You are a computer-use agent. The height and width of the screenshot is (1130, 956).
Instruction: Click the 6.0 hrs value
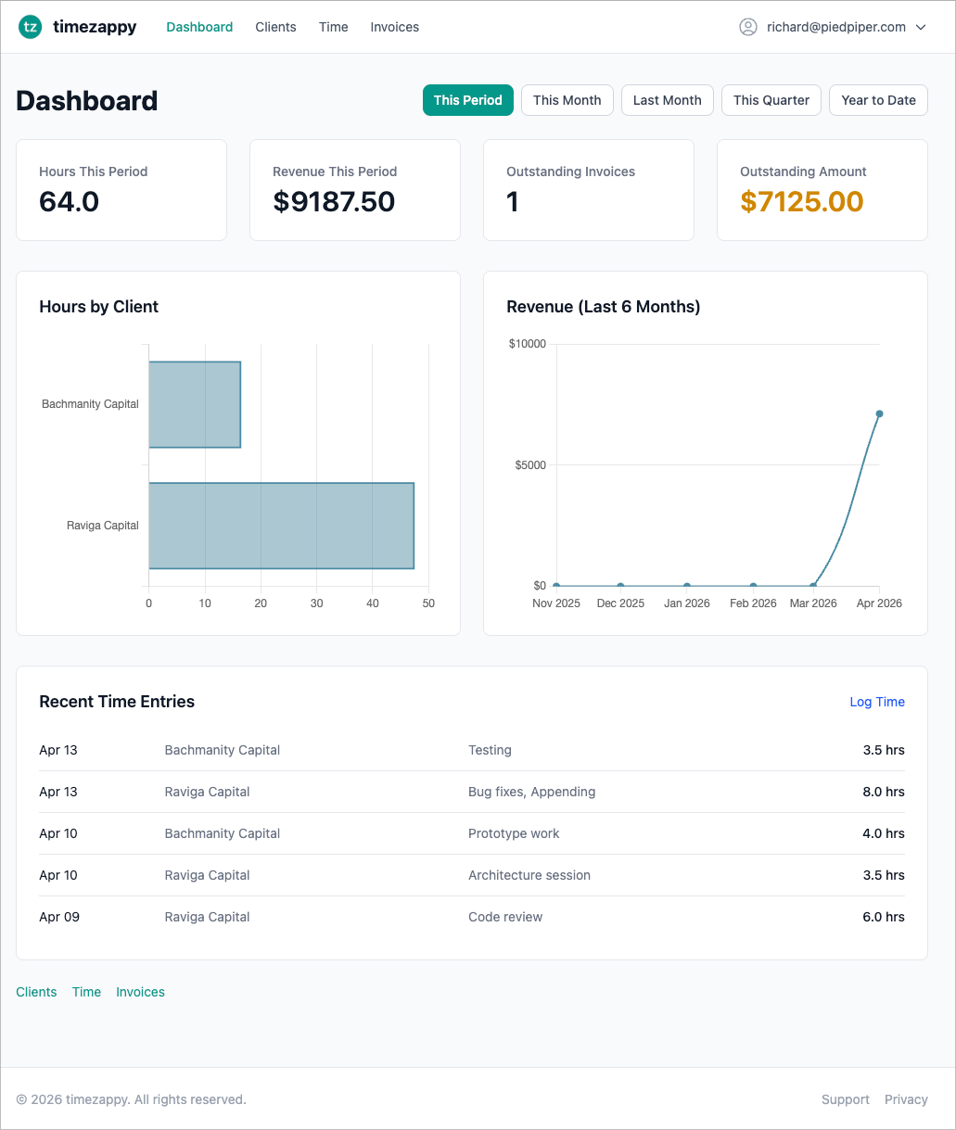coord(884,917)
